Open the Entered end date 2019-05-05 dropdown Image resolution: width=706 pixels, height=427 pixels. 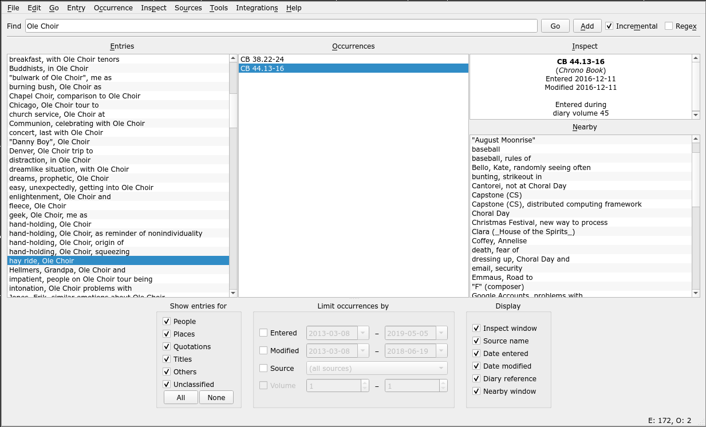click(x=441, y=333)
